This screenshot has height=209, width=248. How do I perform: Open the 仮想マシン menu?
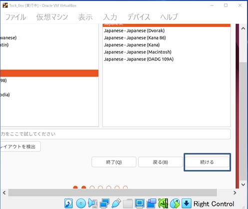tap(52, 17)
